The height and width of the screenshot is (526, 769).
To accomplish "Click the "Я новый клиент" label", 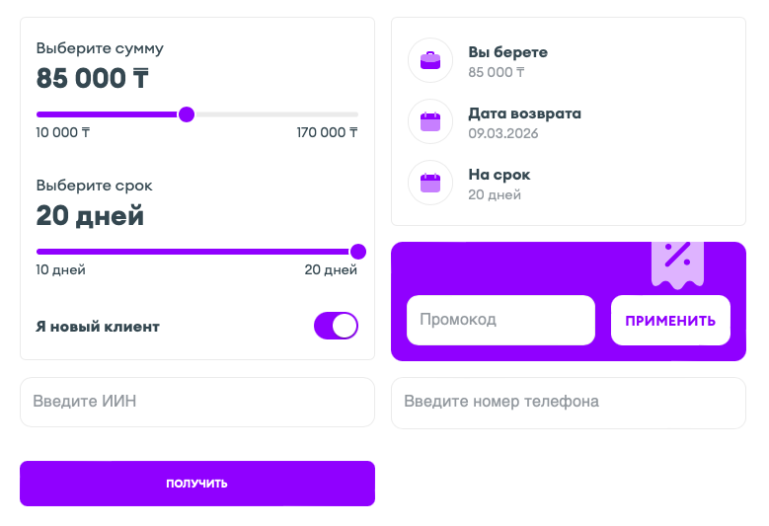I will [x=98, y=327].
